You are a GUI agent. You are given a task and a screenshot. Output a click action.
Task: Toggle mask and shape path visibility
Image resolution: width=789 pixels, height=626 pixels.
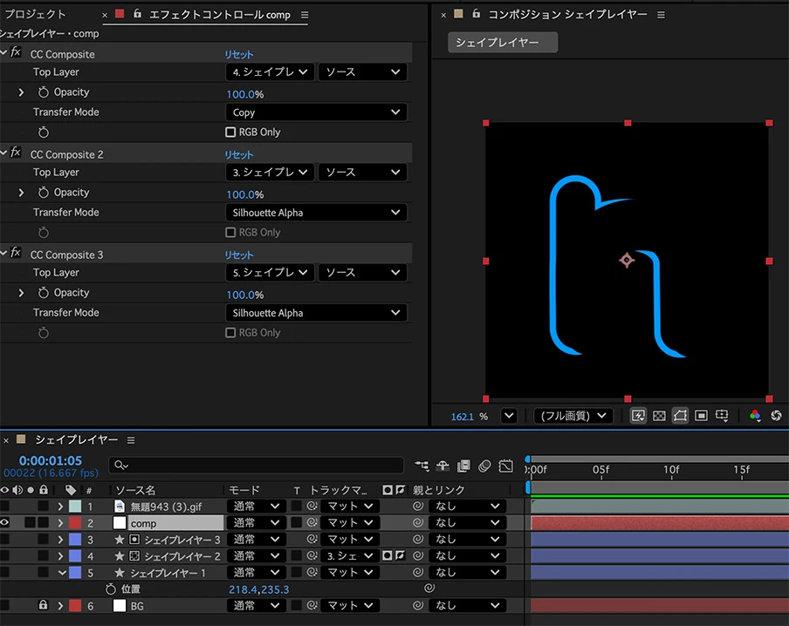(680, 415)
